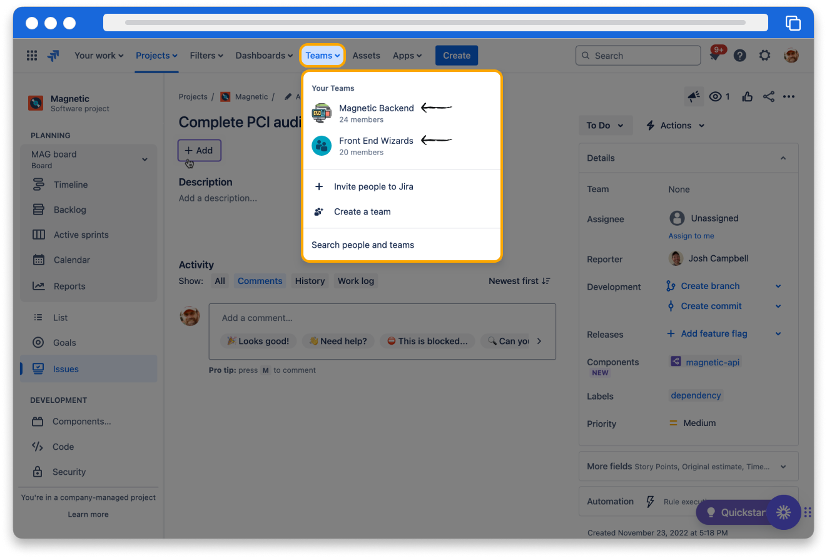Image resolution: width=827 pixels, height=558 pixels.
Task: Show History activity
Action: (x=310, y=281)
